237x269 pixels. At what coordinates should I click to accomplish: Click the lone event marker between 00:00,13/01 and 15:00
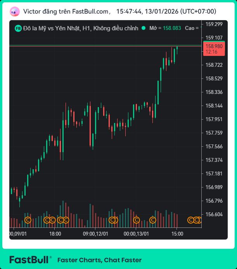[x=152, y=220]
